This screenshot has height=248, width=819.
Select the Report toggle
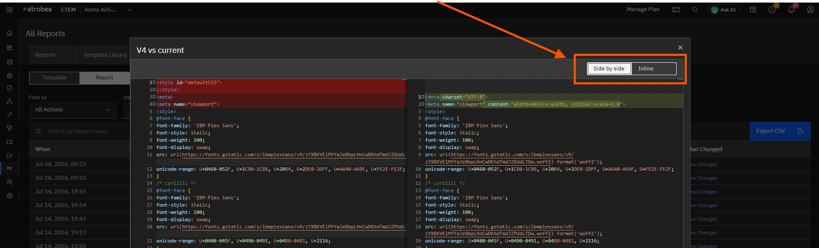coord(104,78)
